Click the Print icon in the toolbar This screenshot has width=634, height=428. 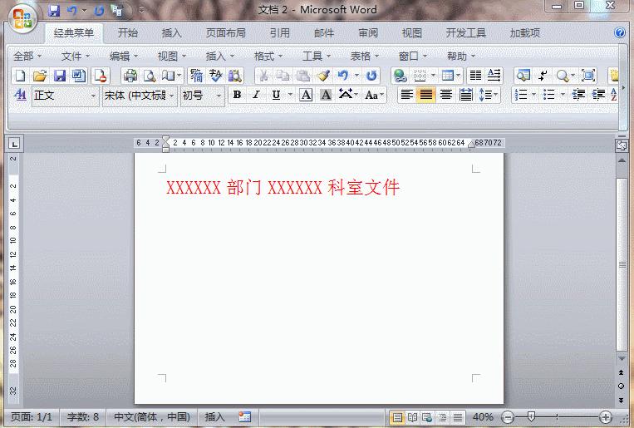click(130, 76)
